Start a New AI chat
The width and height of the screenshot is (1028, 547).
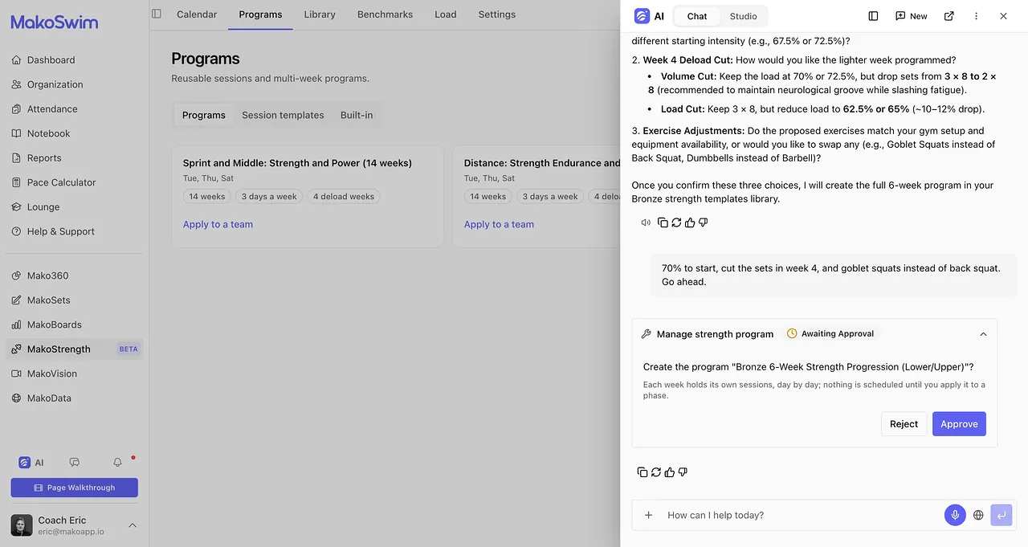pos(912,16)
